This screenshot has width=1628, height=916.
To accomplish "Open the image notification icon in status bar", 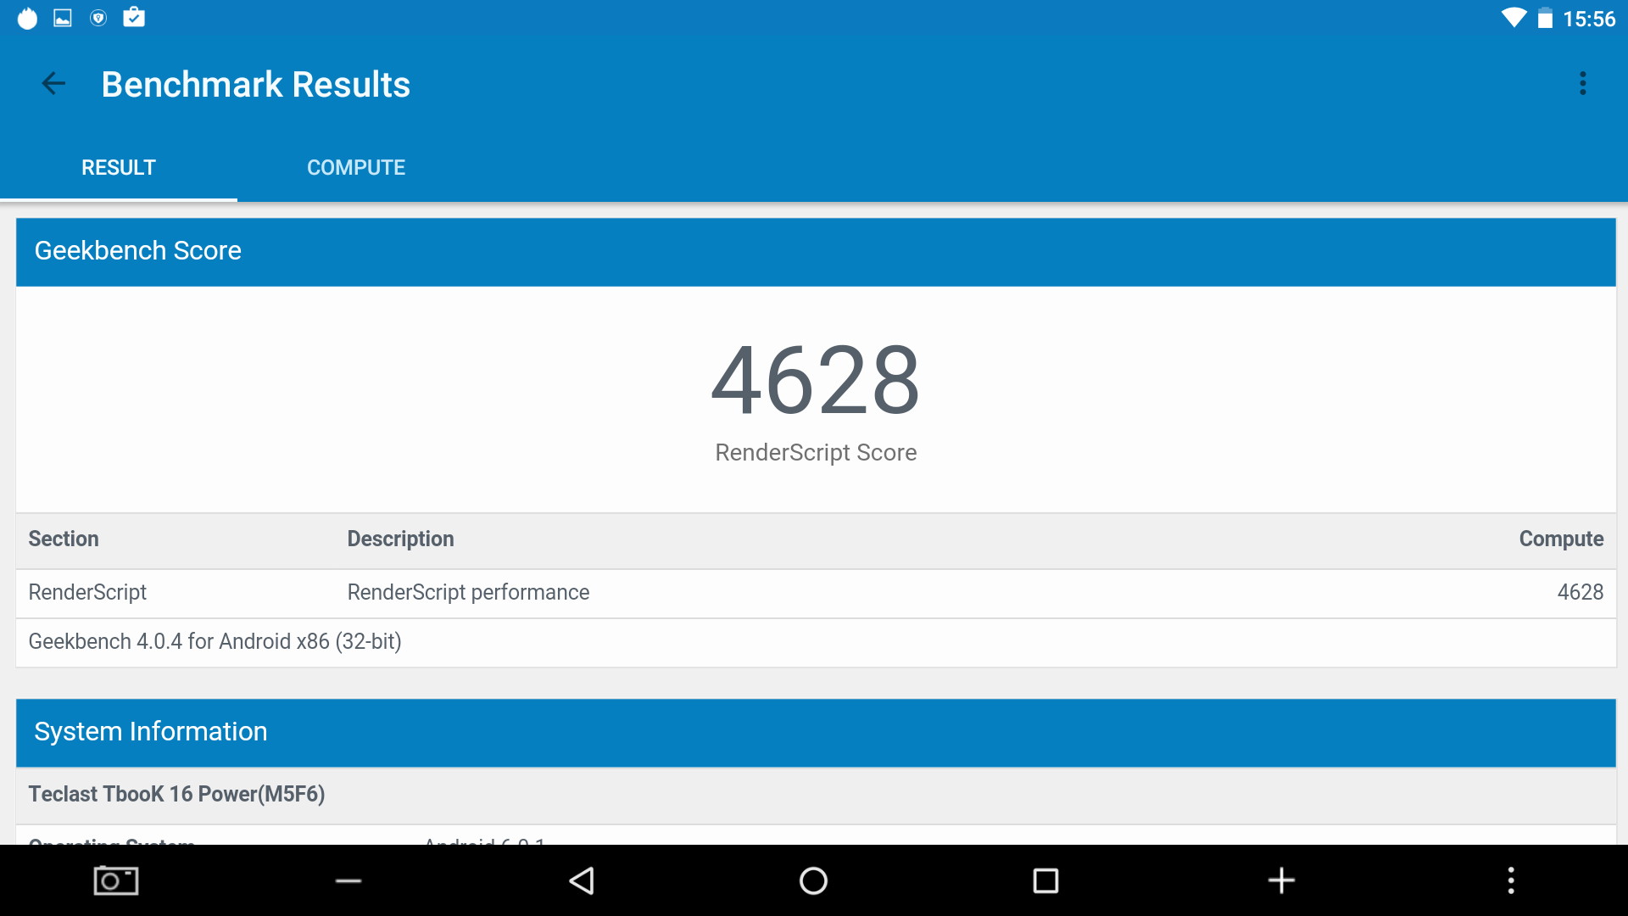I will point(63,18).
